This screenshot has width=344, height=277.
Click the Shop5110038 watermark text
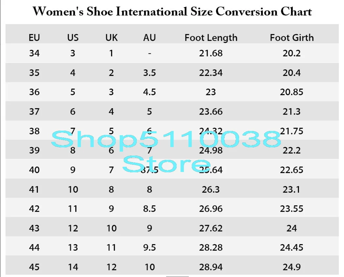tap(166, 139)
